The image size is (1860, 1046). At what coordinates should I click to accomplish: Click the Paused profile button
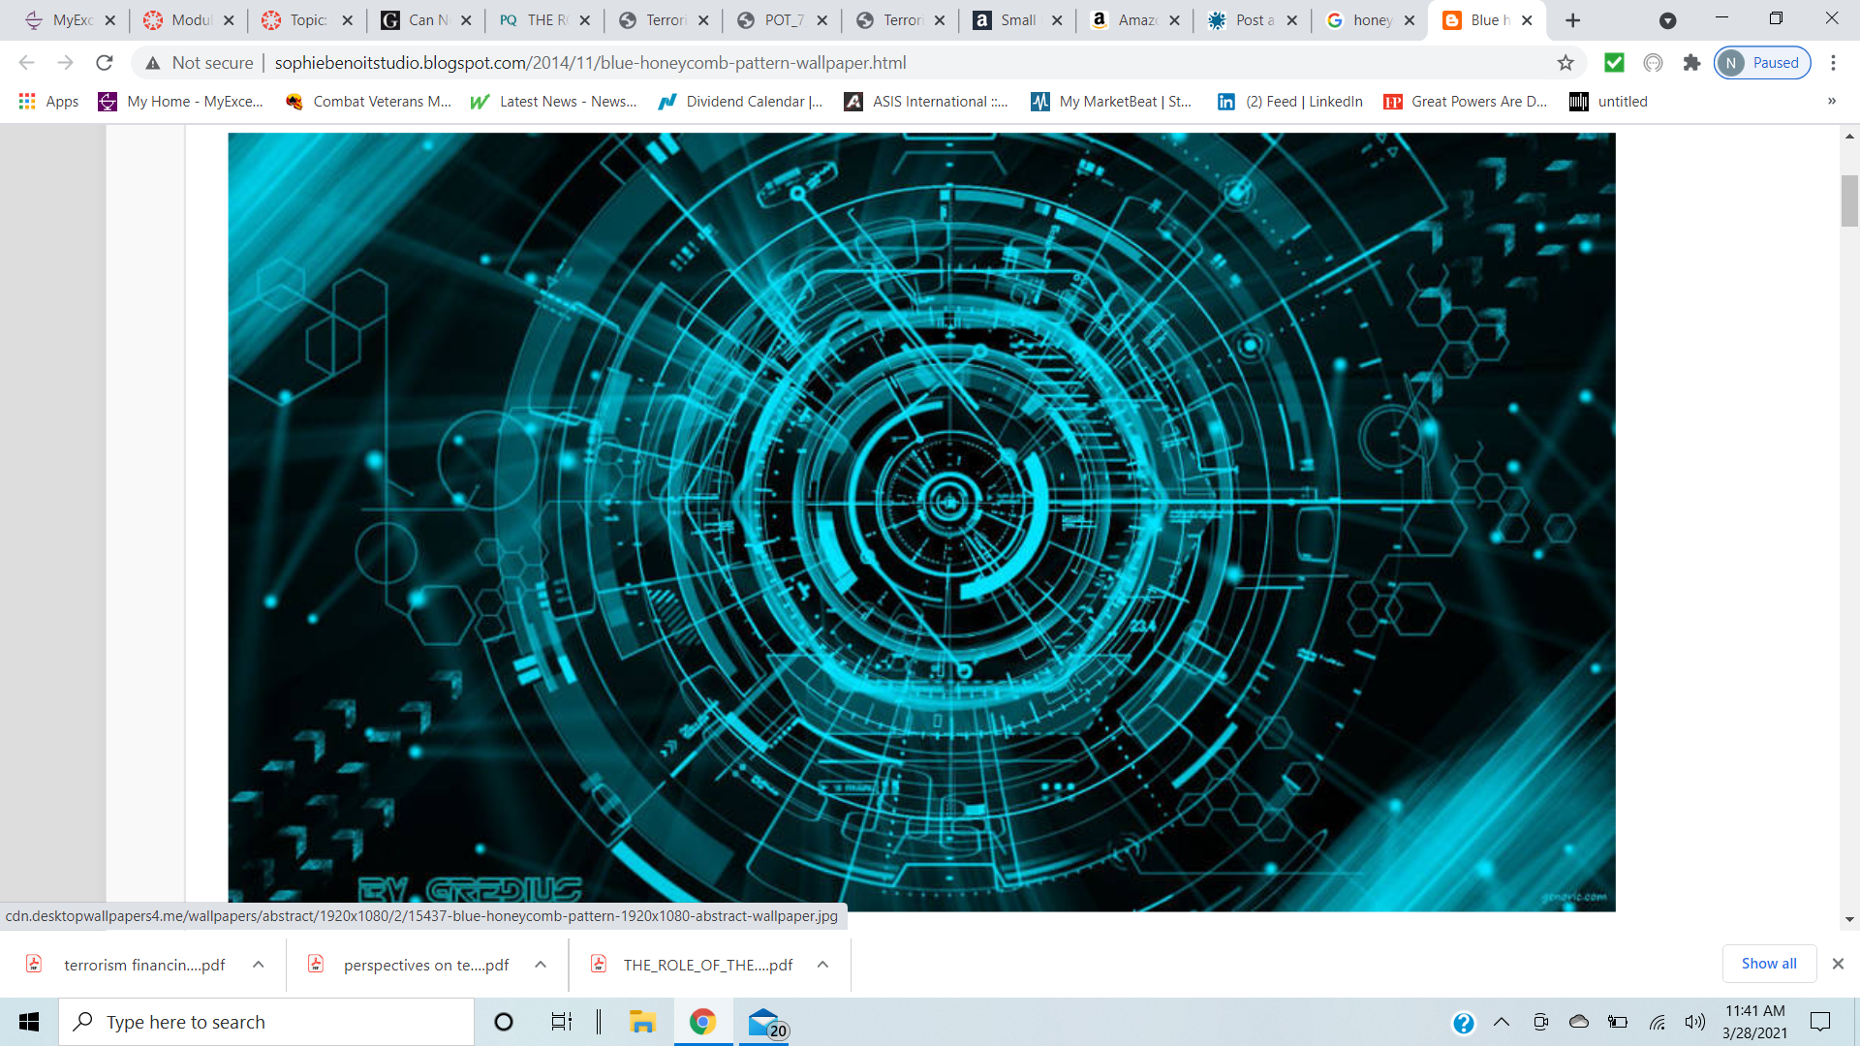pyautogui.click(x=1762, y=63)
